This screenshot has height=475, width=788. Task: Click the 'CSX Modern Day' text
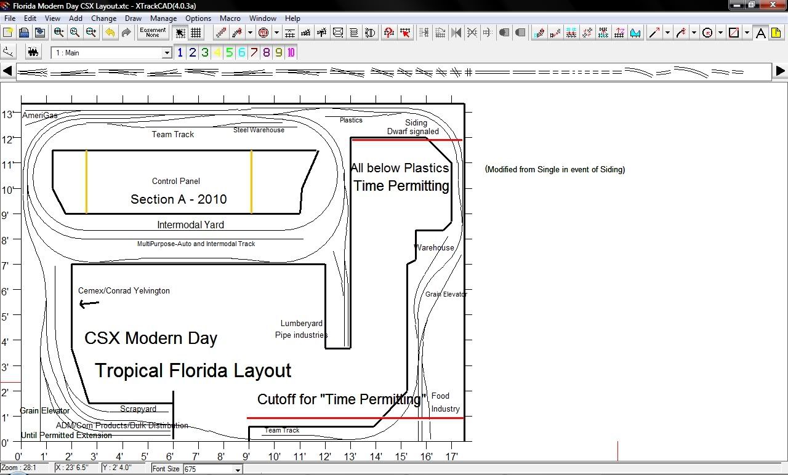(151, 338)
